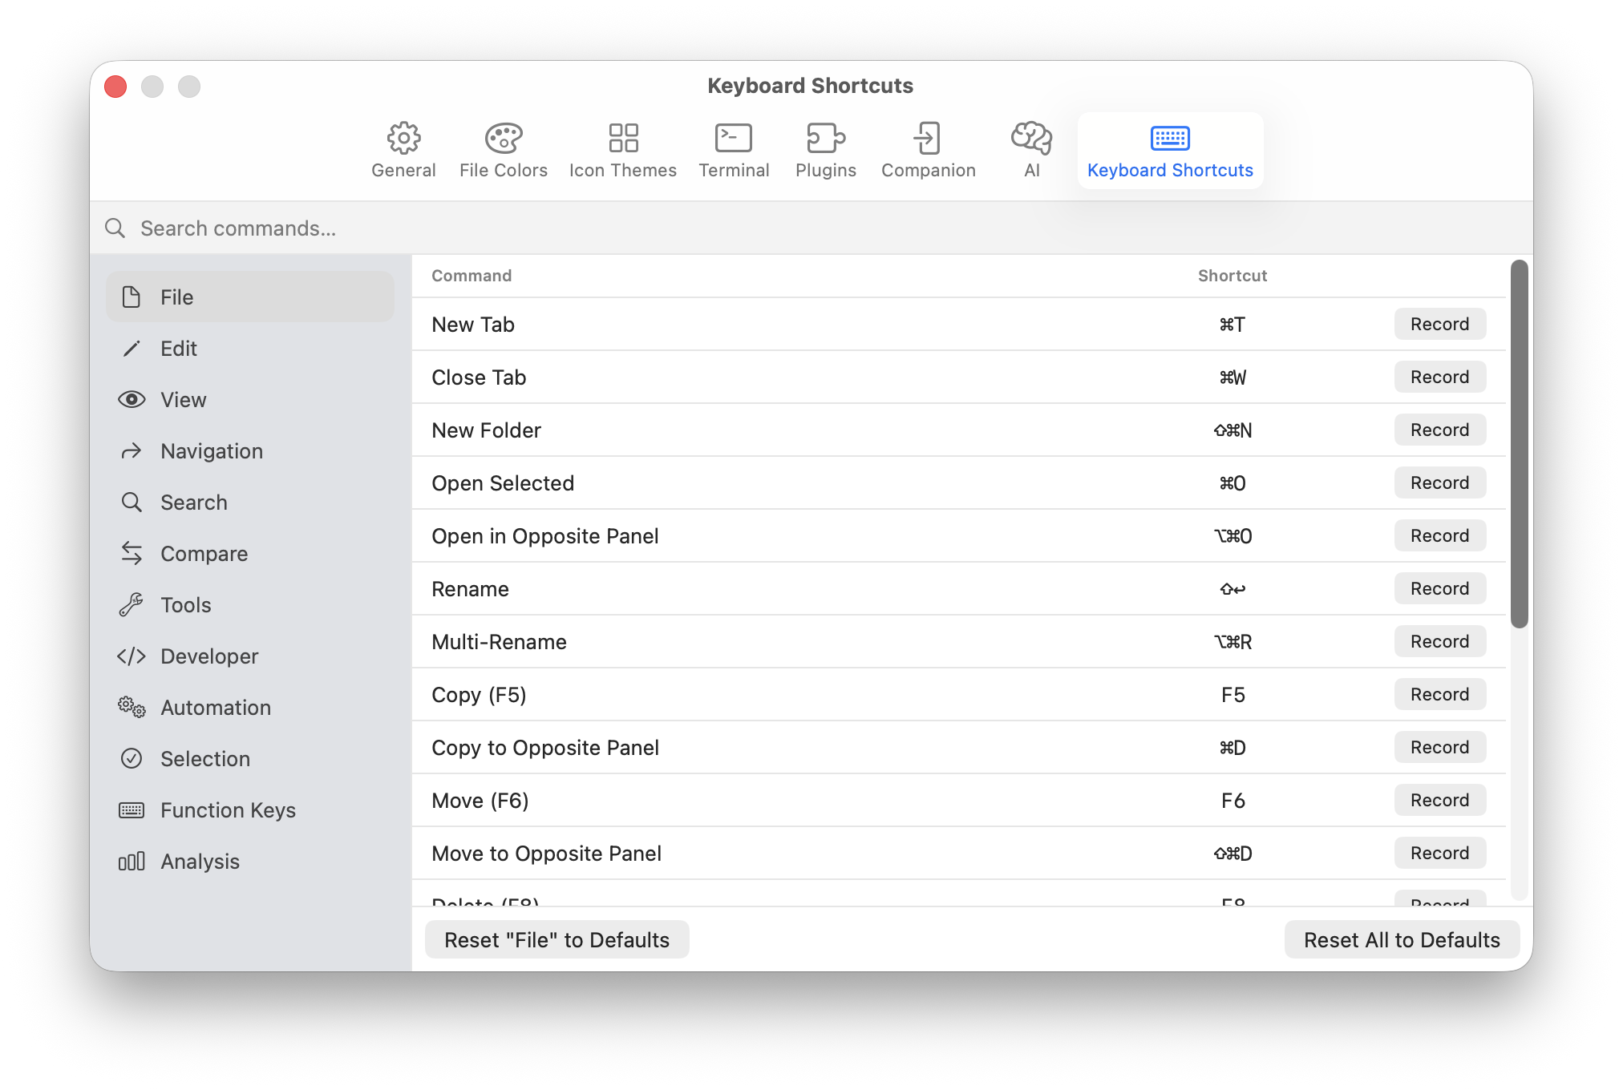Switch to the Edit shortcuts category
The width and height of the screenshot is (1623, 1090).
178,348
